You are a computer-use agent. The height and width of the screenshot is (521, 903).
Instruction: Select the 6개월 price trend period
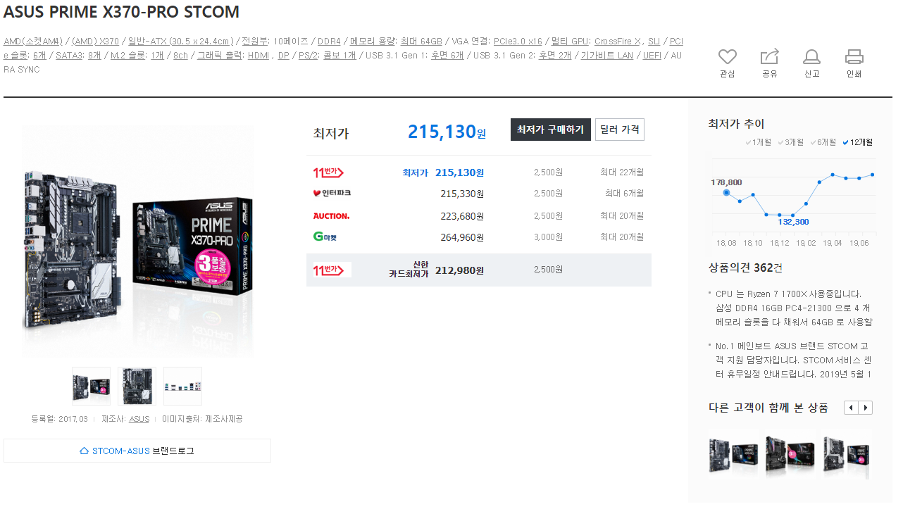823,142
